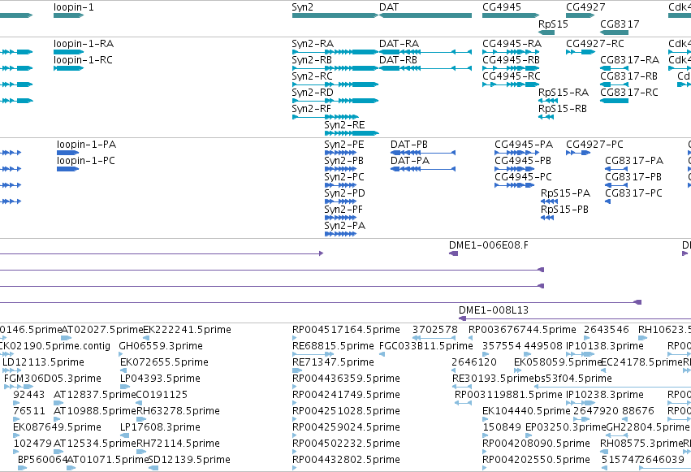Viewport: 691px width, 472px height.
Task: Select the Syn2-PF protein feature
Action: click(340, 218)
